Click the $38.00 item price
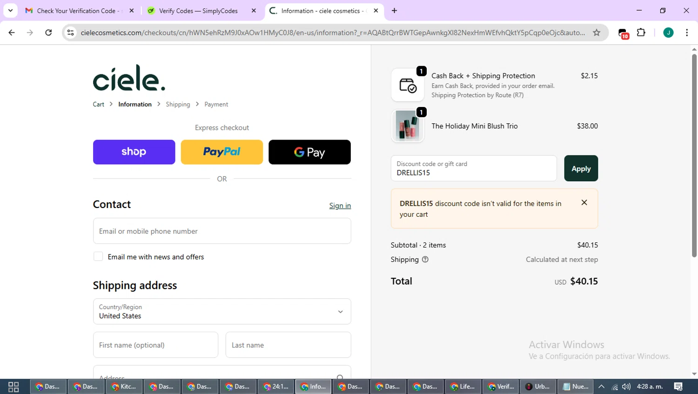 coord(587,126)
